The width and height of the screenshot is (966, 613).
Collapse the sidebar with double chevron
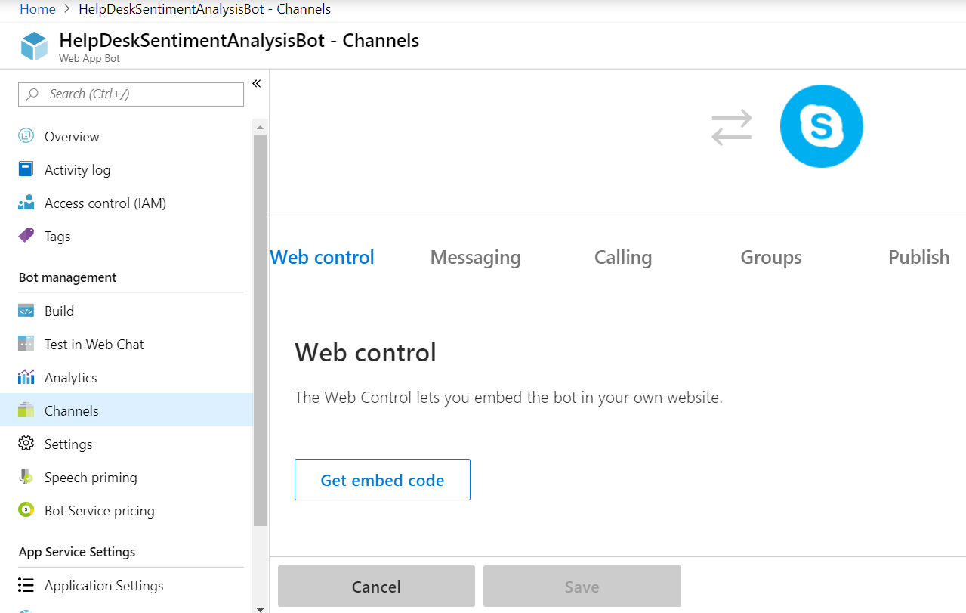[256, 83]
